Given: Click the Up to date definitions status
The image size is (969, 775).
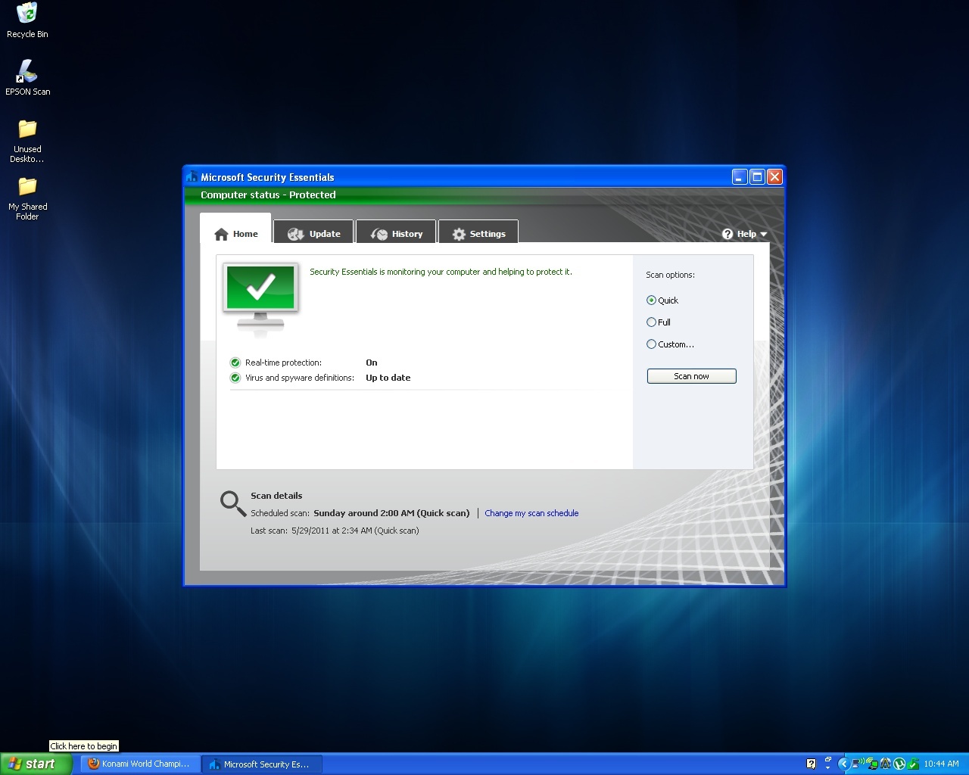Looking at the screenshot, I should coord(388,378).
